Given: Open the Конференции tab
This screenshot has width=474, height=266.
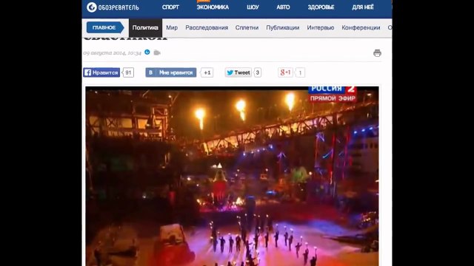Looking at the screenshot, I should pos(361,27).
